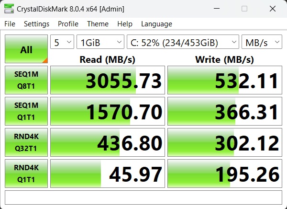Image resolution: width=287 pixels, height=209 pixels.
Task: Click the 302.12 random write result
Action: pyautogui.click(x=225, y=142)
